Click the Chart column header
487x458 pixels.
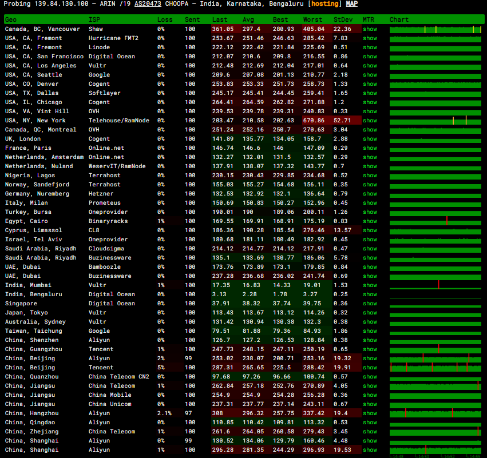point(399,19)
